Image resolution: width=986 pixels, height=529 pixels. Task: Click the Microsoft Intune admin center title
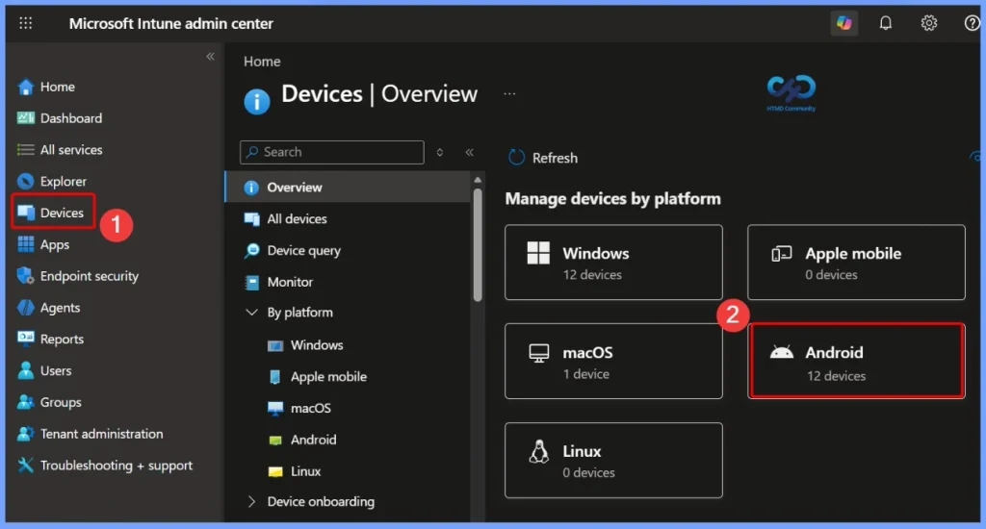(x=171, y=23)
